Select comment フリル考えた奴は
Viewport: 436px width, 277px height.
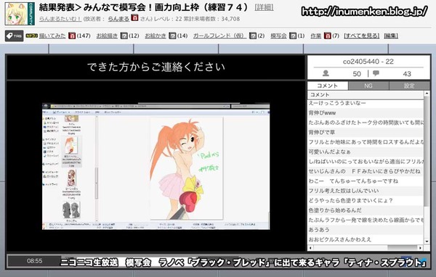366,191
